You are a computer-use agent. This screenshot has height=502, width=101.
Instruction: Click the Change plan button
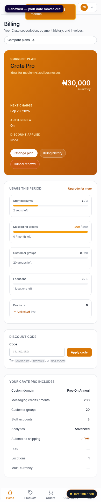point(24,153)
